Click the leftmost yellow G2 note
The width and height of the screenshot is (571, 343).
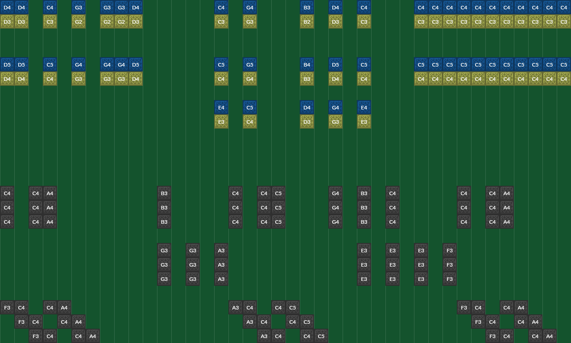click(79, 21)
